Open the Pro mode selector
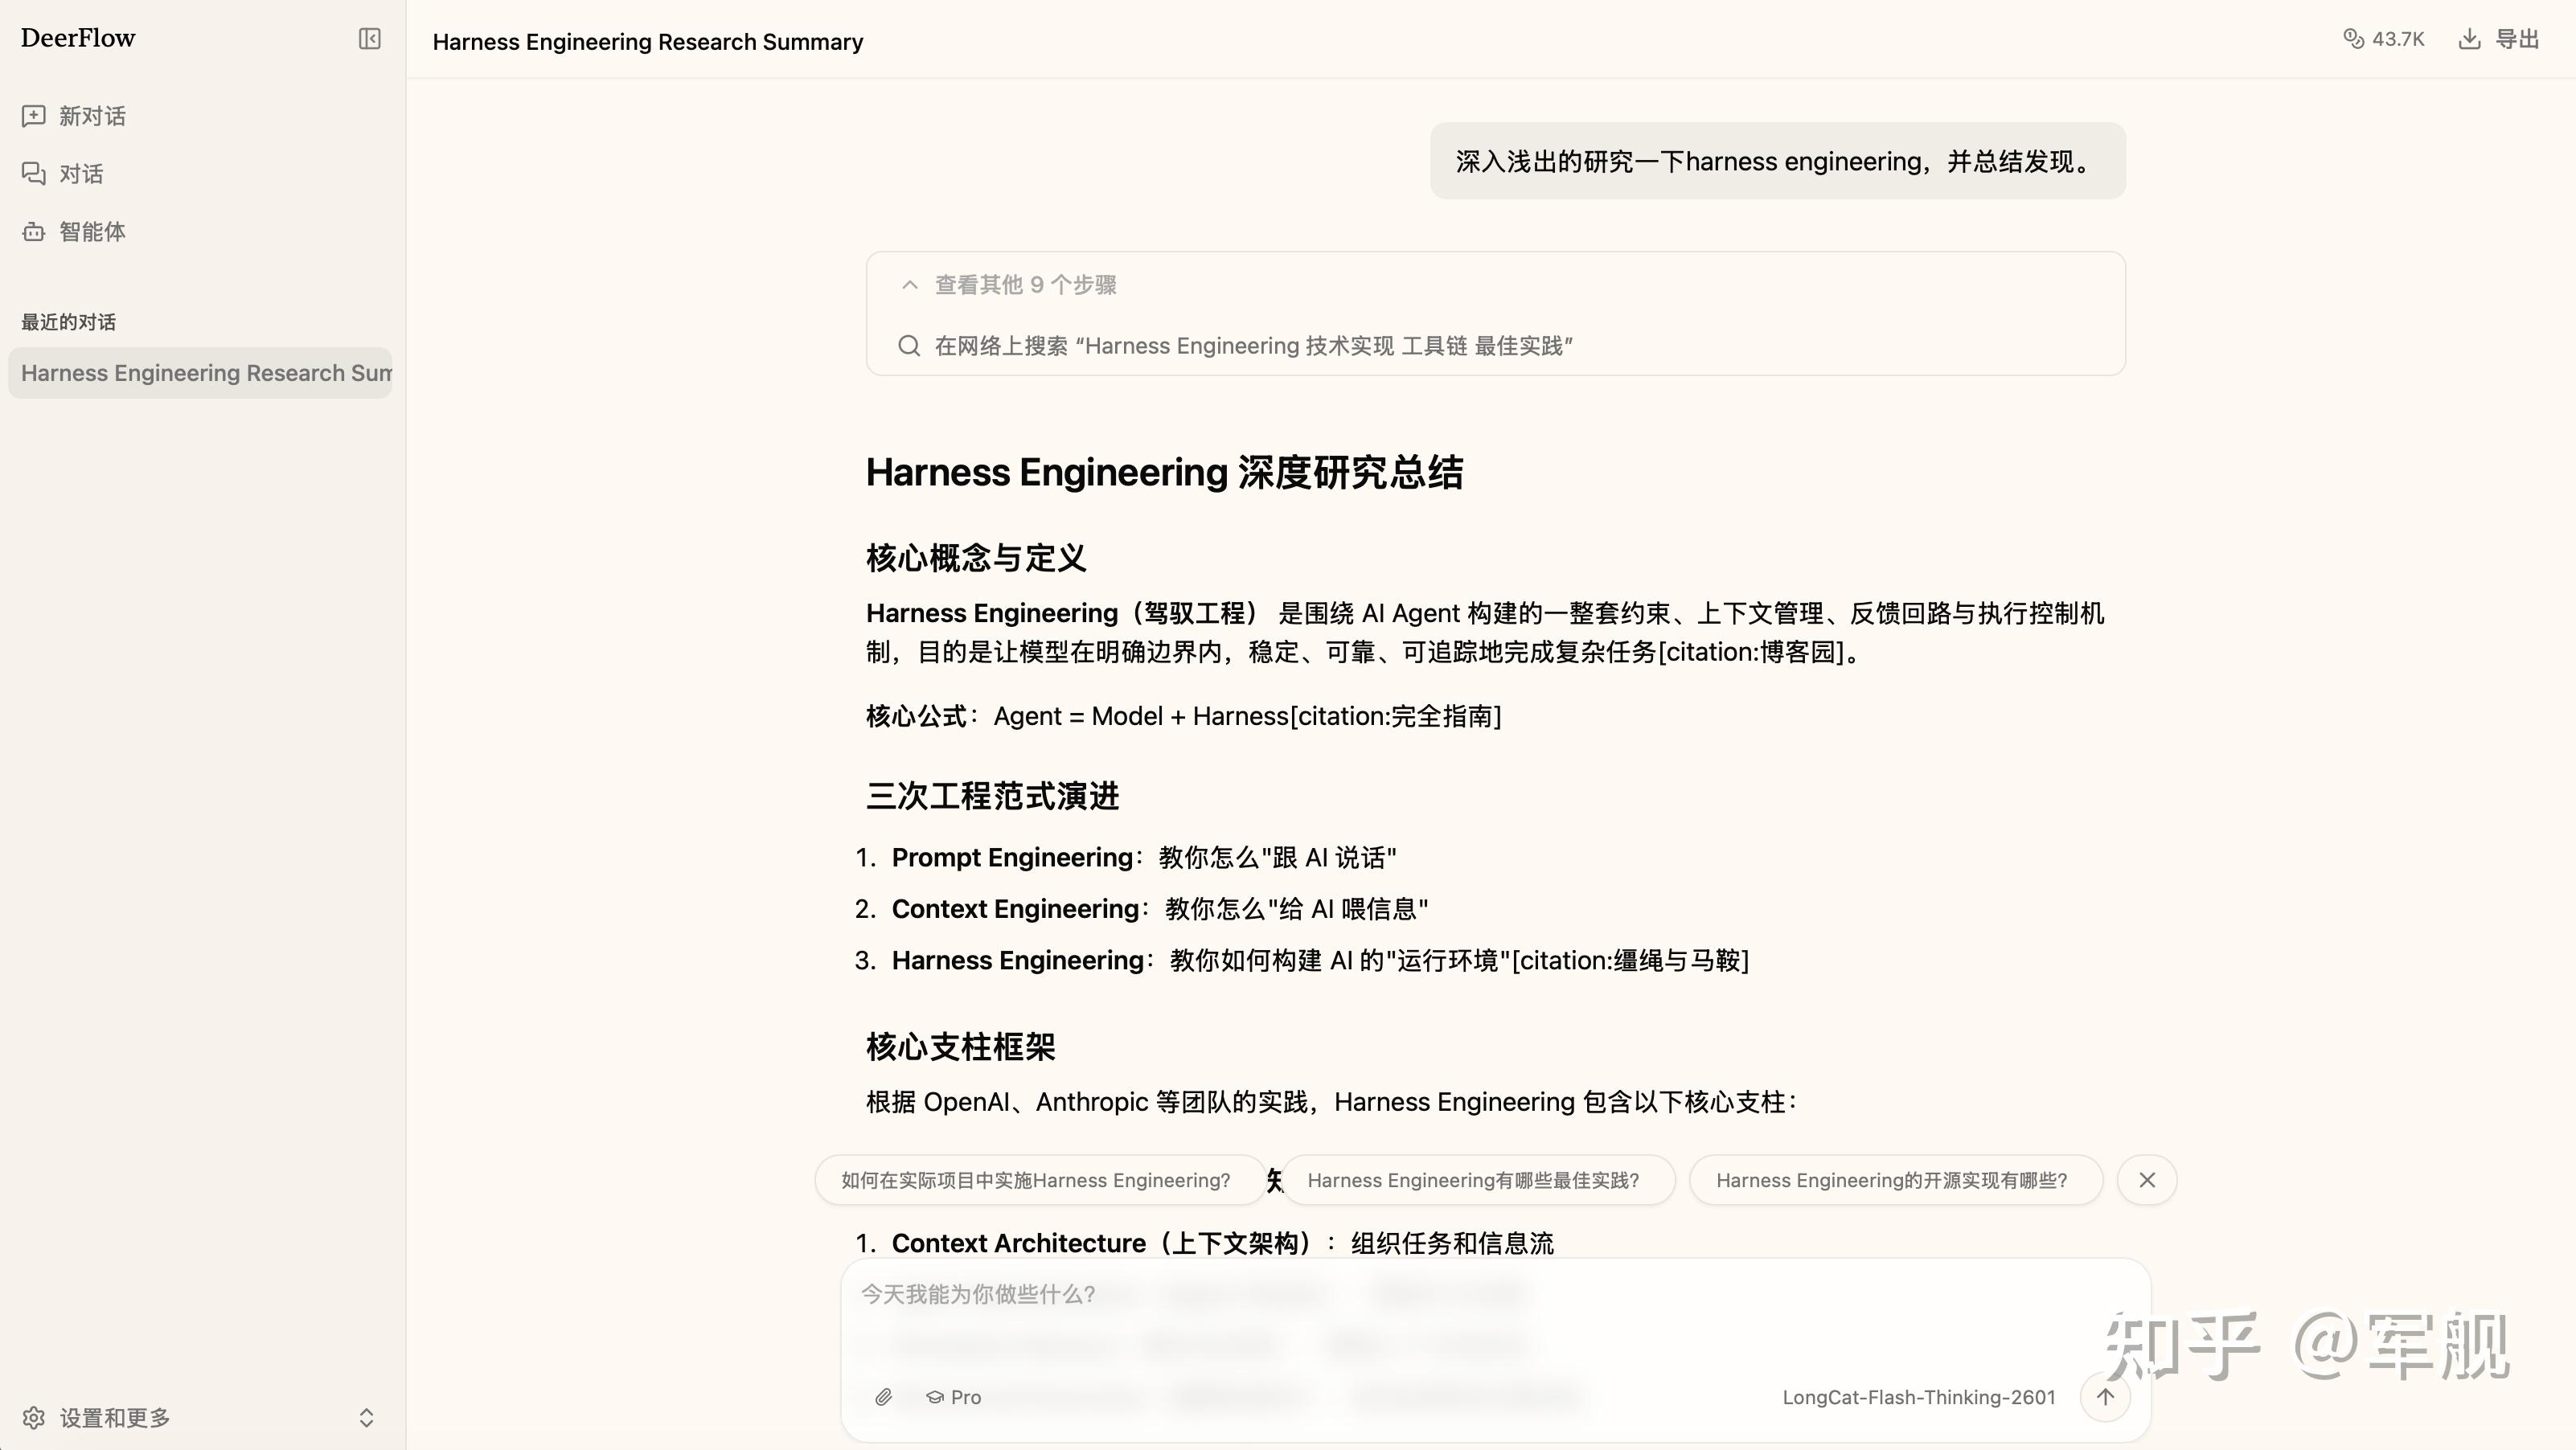The height and width of the screenshot is (1450, 2576). point(953,1397)
